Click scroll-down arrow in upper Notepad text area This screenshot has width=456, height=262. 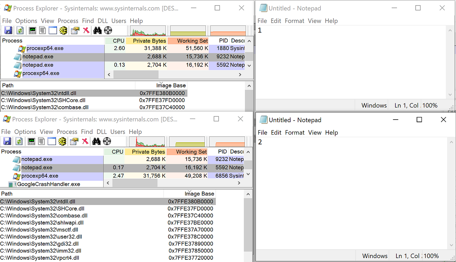pos(451,95)
